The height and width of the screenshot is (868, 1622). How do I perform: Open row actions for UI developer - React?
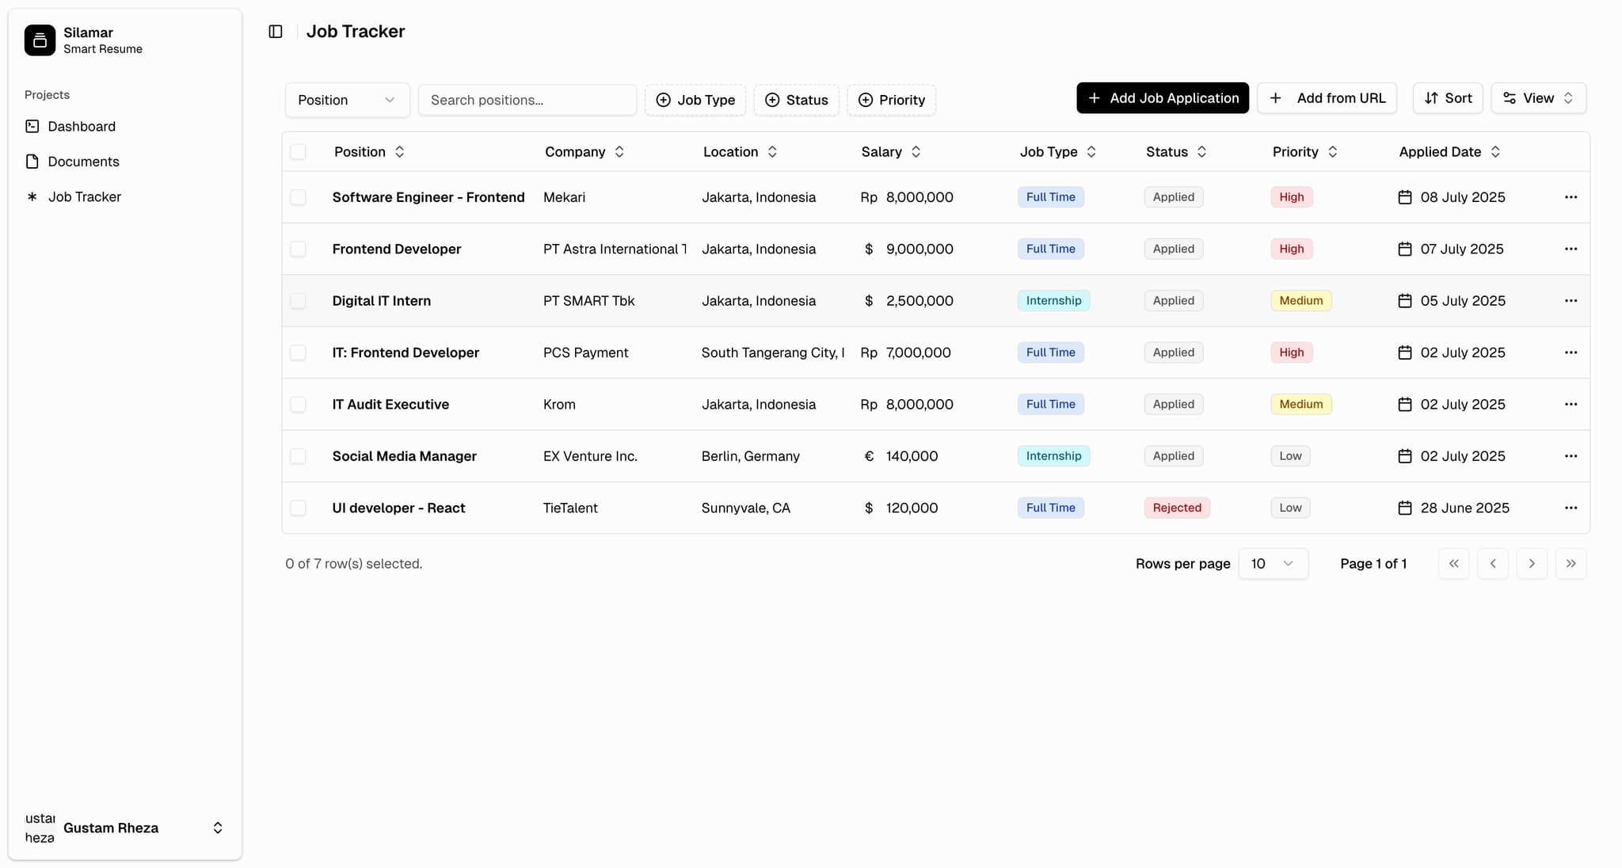point(1571,508)
